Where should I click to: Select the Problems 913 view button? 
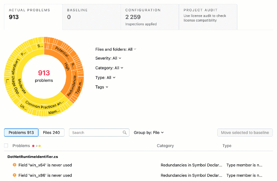(x=21, y=133)
